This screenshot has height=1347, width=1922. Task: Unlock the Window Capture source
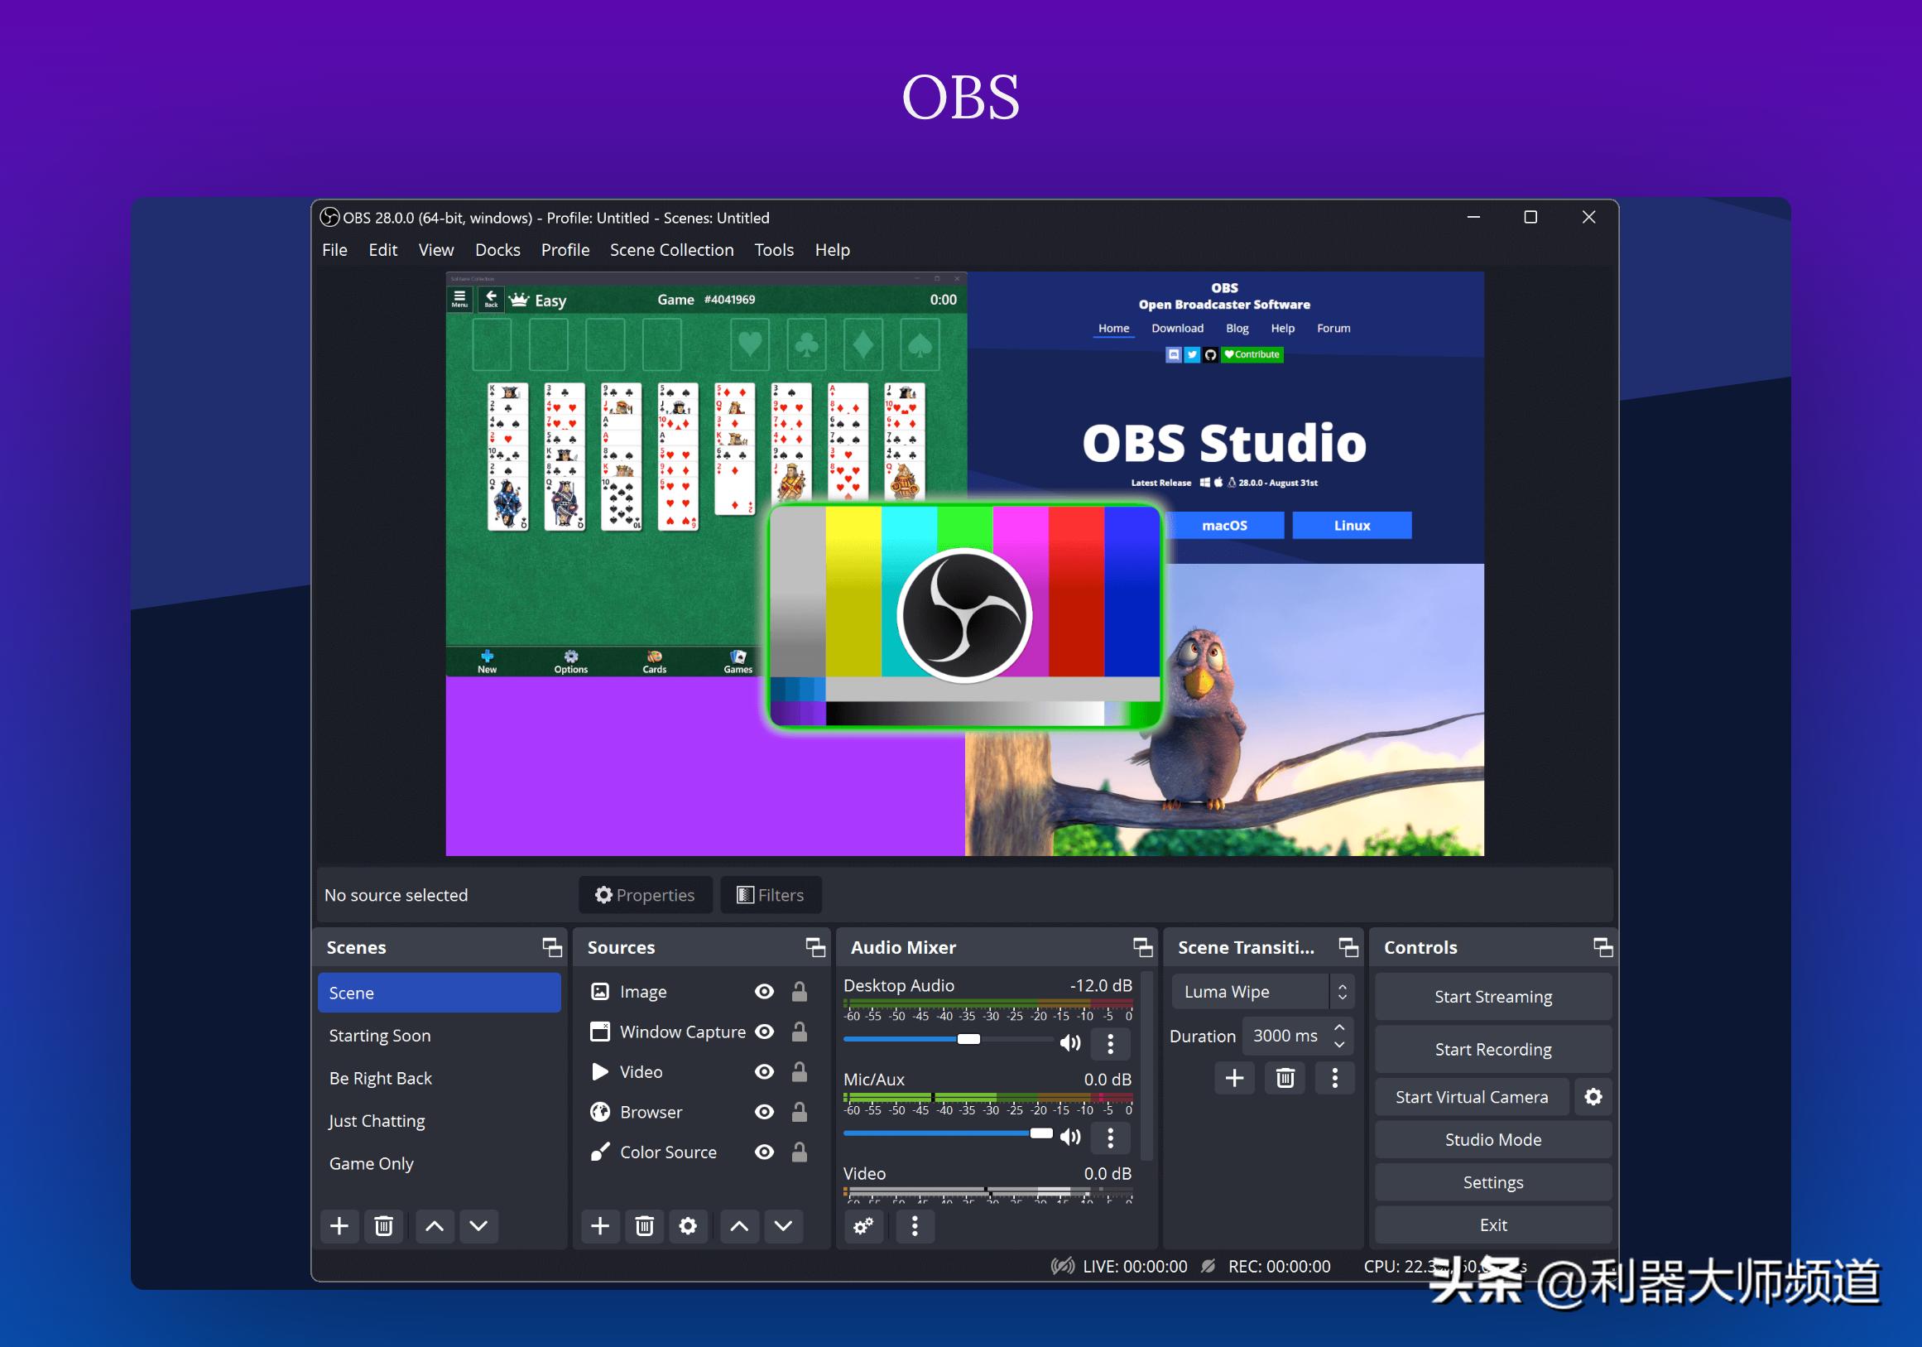(800, 1032)
